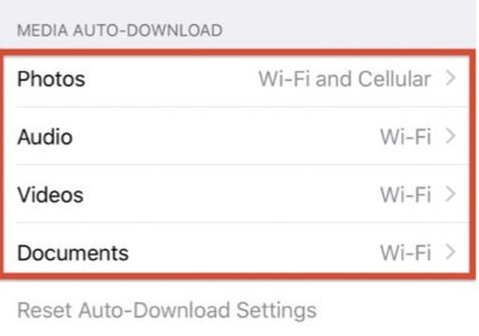Open Documents auto-download options
This screenshot has width=479, height=336.
pyautogui.click(x=238, y=253)
